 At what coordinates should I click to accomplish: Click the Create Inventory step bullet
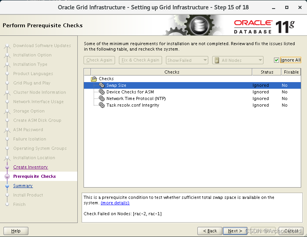point(7,167)
